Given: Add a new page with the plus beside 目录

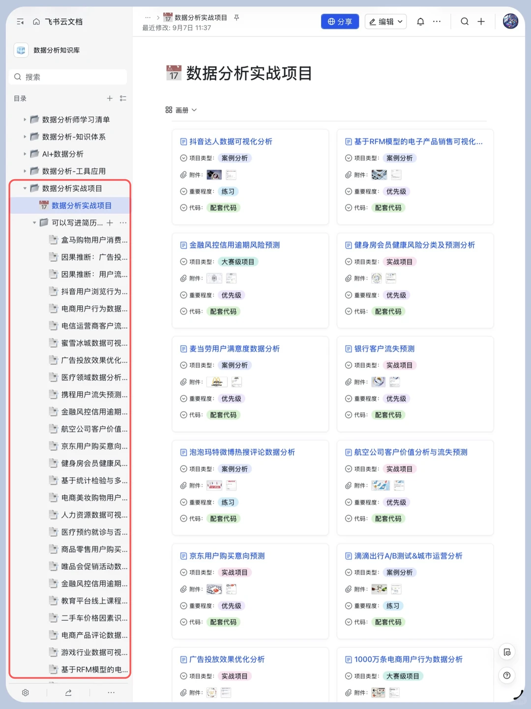Looking at the screenshot, I should click(x=110, y=98).
